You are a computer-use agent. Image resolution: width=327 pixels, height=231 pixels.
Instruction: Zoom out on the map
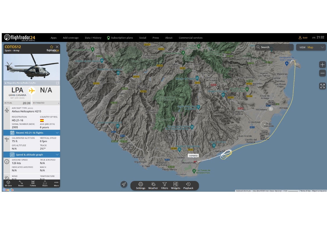tap(322, 73)
